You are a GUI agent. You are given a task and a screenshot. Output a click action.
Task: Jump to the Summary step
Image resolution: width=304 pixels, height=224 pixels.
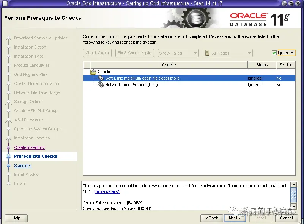pos(23,166)
